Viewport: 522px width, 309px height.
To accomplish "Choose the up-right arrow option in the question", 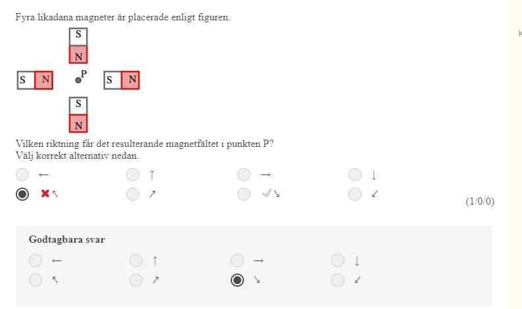I will point(133,194).
